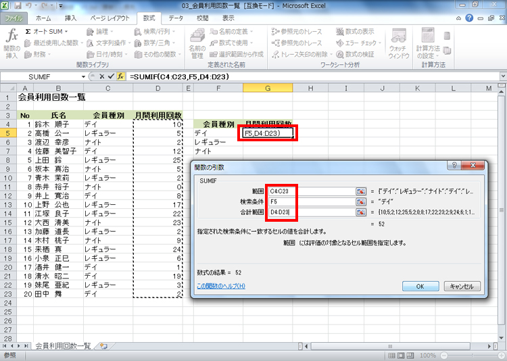Open the Text (文字列操作) functions list
The image size is (507, 361).
[108, 43]
